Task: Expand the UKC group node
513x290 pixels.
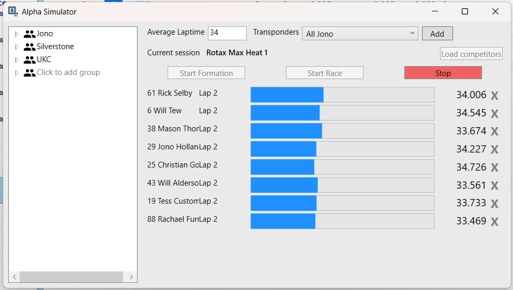Action: [17, 60]
